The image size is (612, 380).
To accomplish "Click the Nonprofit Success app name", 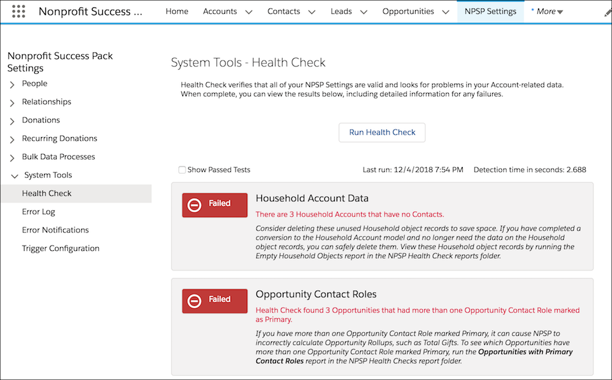I will click(x=91, y=11).
